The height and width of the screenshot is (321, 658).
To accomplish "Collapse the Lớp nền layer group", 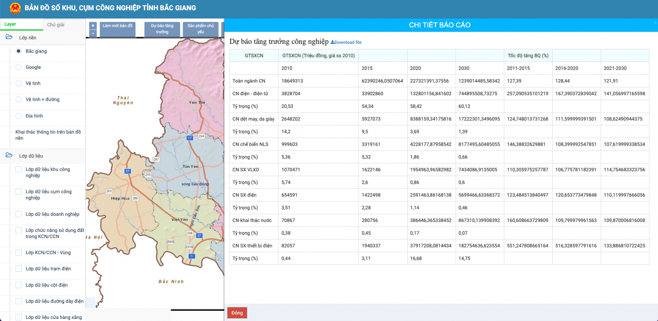I will tap(28, 38).
